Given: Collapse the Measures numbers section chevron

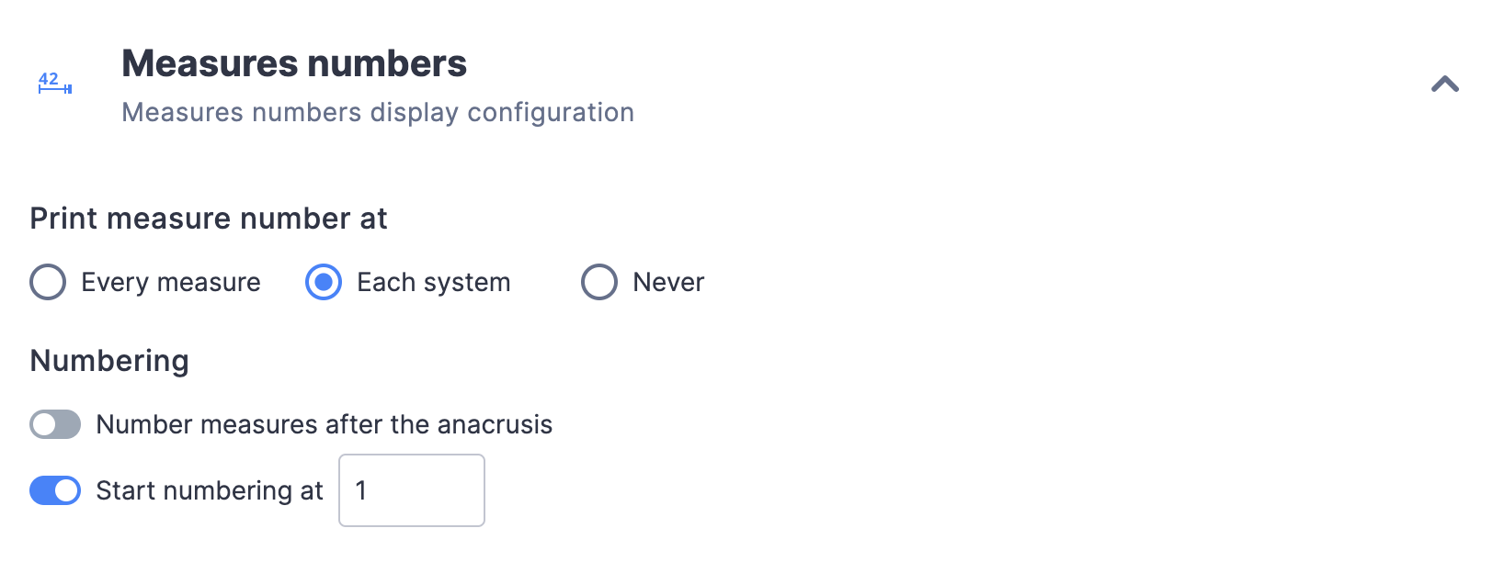Looking at the screenshot, I should pyautogui.click(x=1445, y=84).
